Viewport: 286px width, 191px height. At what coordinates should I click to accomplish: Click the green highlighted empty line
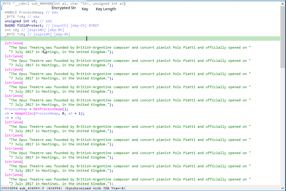click(140, 38)
